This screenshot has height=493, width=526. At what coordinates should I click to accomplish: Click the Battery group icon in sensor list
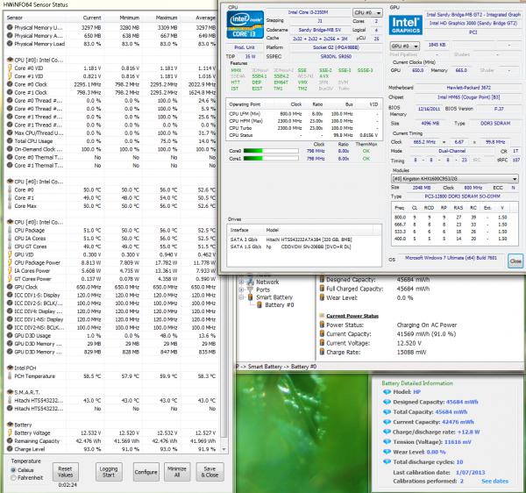click(x=10, y=425)
